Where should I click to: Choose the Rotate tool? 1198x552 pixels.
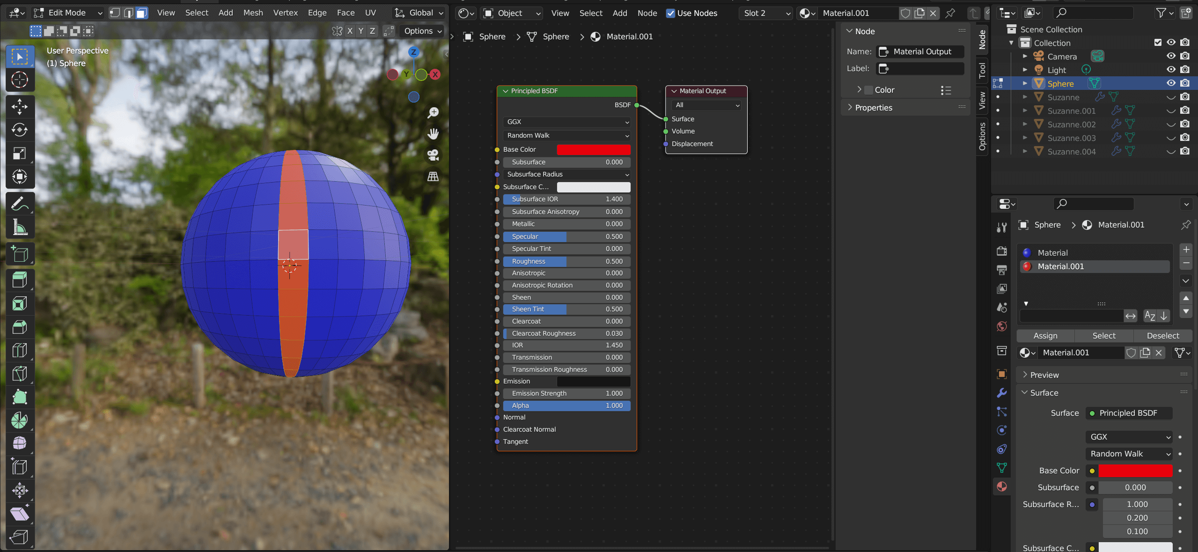tap(20, 130)
